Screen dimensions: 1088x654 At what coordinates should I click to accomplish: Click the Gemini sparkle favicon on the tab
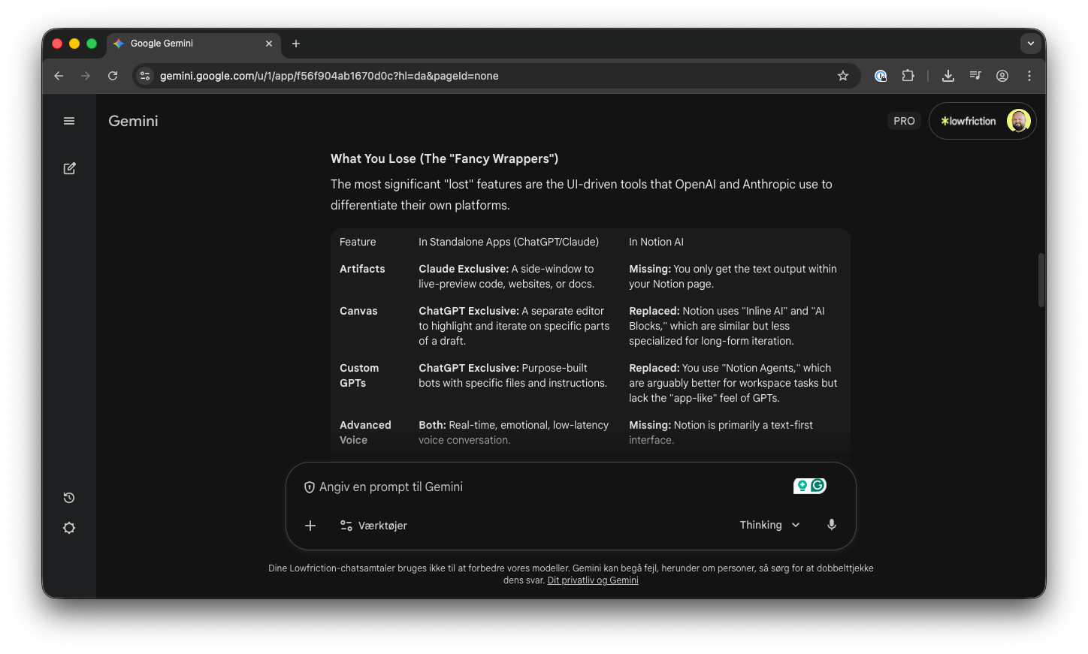coord(119,44)
